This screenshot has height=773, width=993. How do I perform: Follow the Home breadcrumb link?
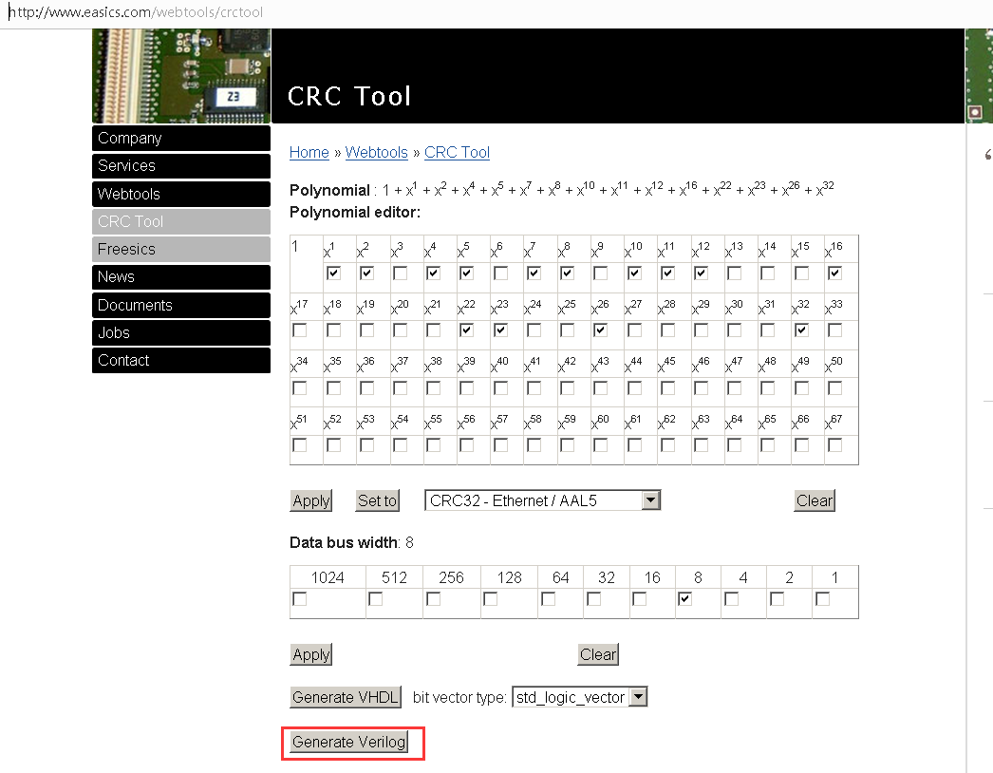(309, 153)
